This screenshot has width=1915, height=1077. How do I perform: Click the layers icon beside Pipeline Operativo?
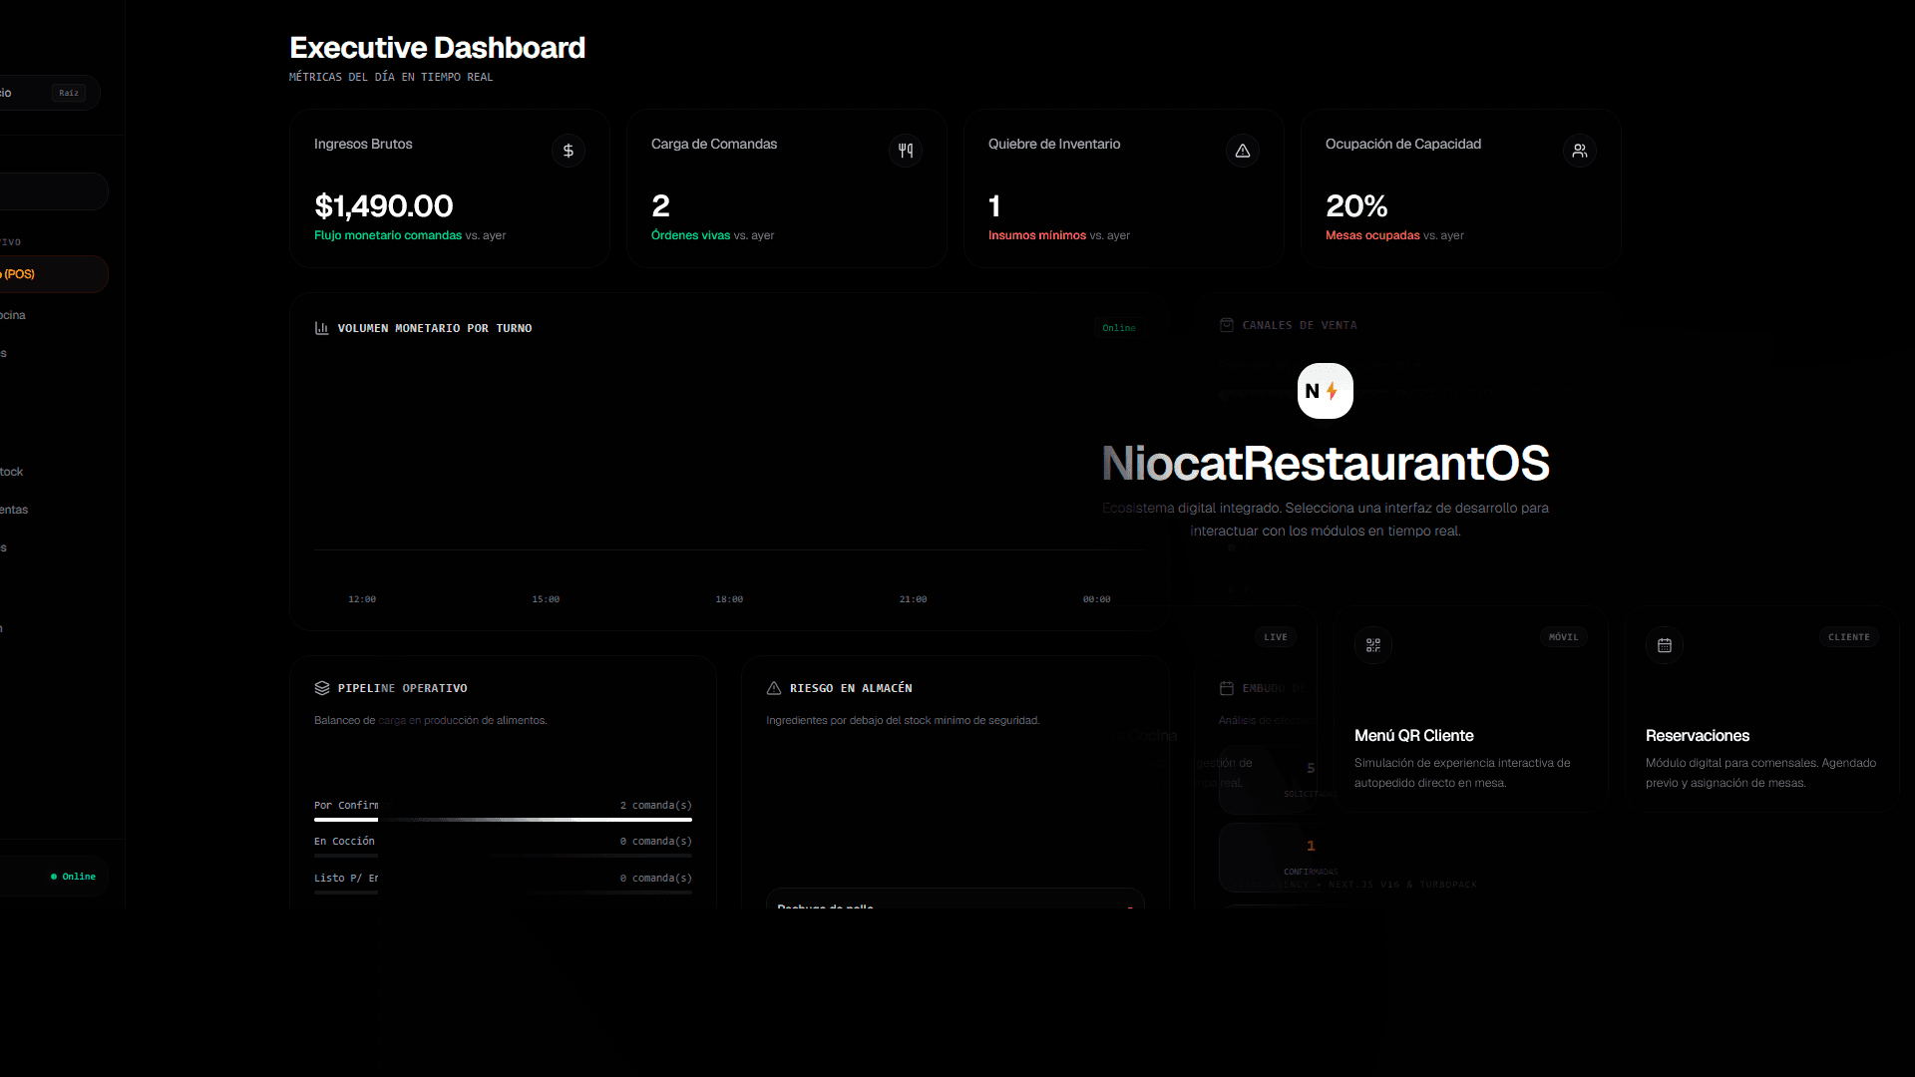pyautogui.click(x=321, y=688)
